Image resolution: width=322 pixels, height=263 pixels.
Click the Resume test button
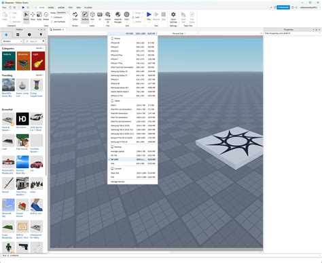(x=156, y=16)
